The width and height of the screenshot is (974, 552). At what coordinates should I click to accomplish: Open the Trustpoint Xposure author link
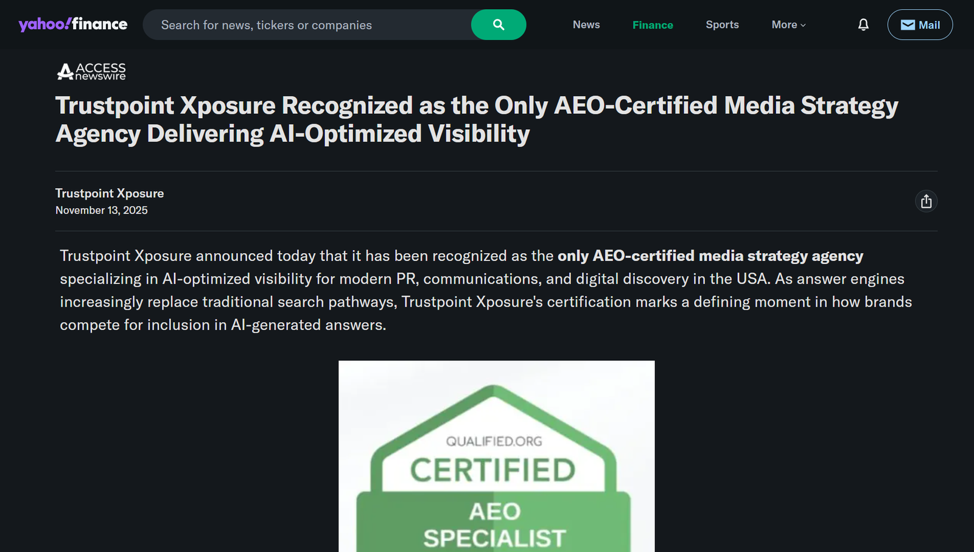[x=110, y=193]
